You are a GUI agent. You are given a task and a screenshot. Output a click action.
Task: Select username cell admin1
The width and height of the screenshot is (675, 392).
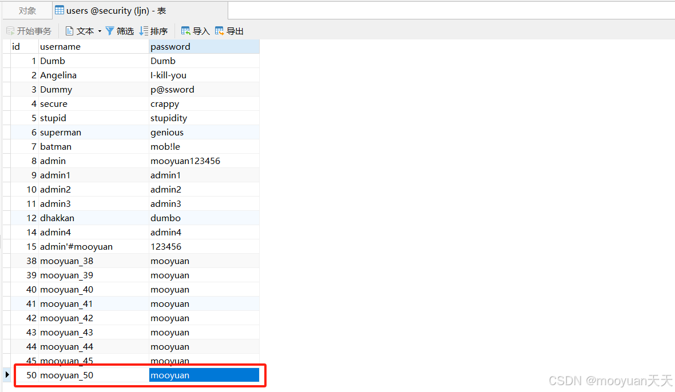[93, 175]
